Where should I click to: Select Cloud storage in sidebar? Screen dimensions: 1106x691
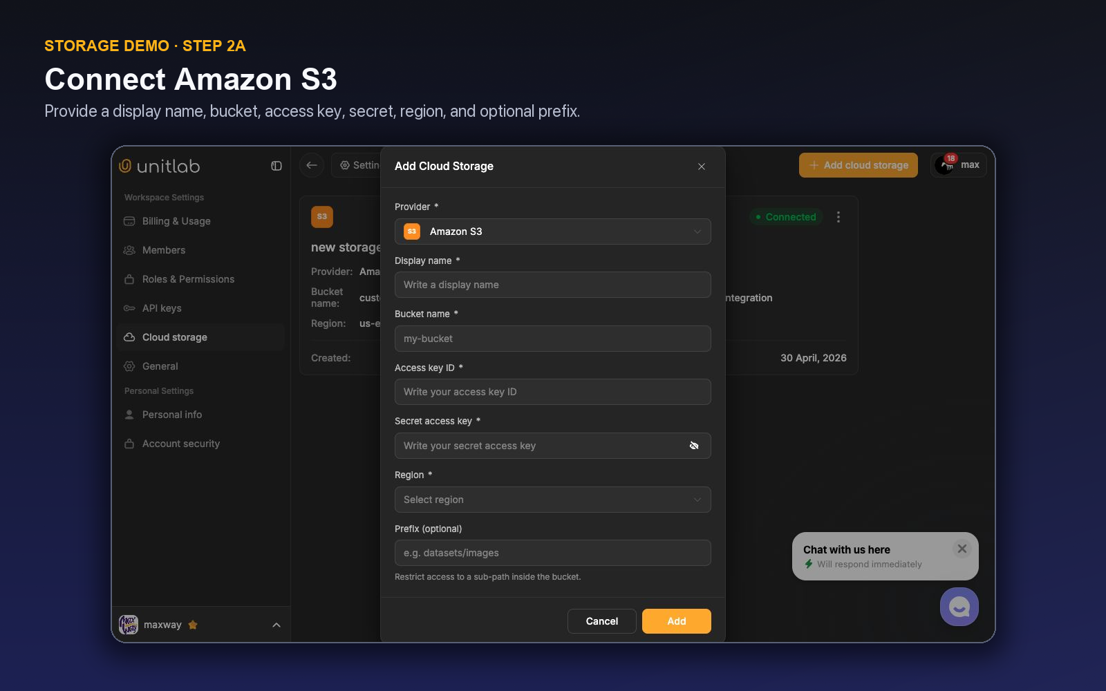200,337
